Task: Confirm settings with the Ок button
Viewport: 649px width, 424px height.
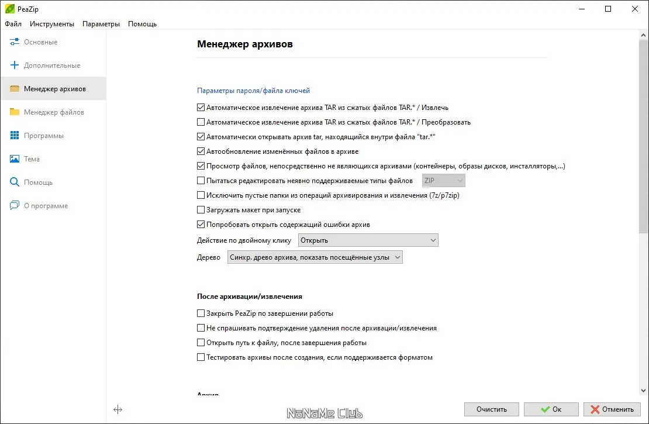Action: point(550,409)
